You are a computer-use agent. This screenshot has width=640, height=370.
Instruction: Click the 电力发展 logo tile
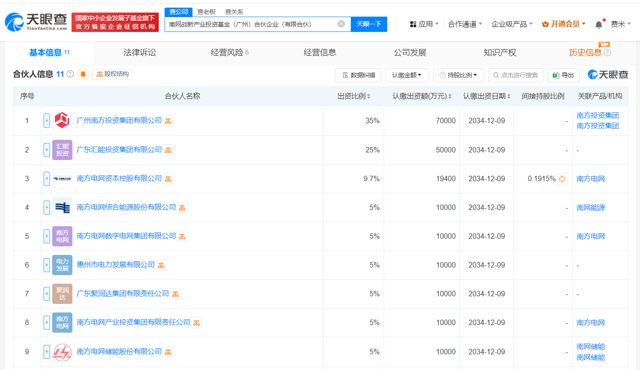62,265
